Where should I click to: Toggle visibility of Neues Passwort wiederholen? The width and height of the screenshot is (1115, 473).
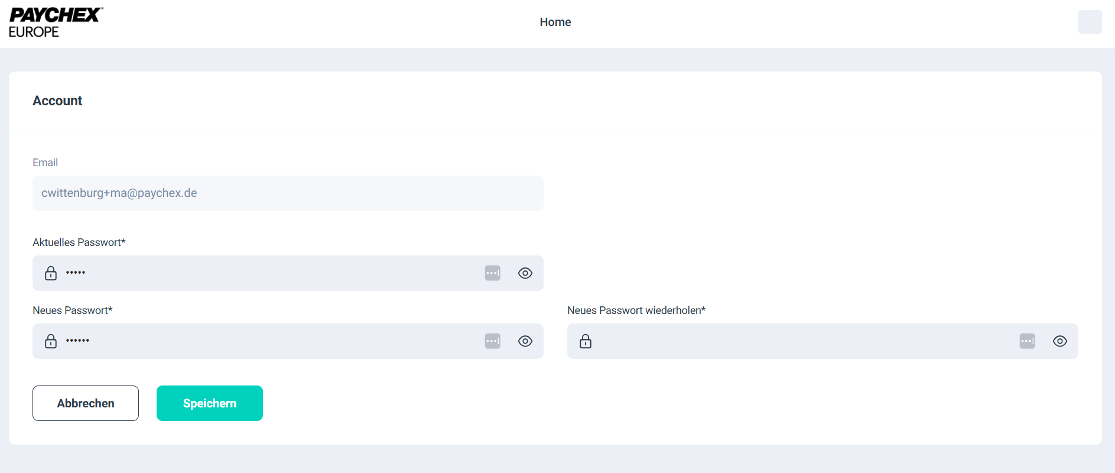pyautogui.click(x=1060, y=341)
